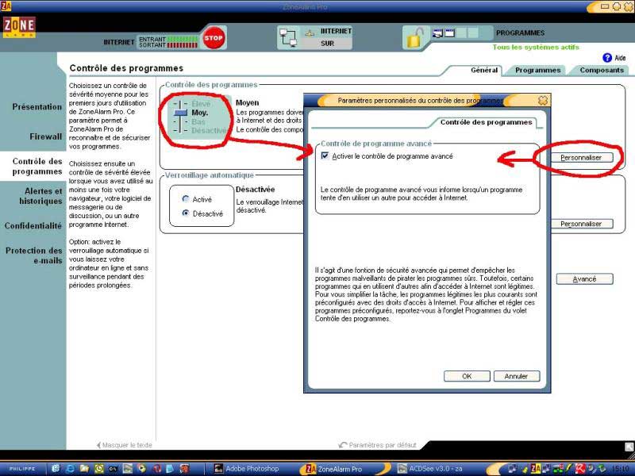This screenshot has width=635, height=476.
Task: Open help via the Aide icon
Action: 608,58
